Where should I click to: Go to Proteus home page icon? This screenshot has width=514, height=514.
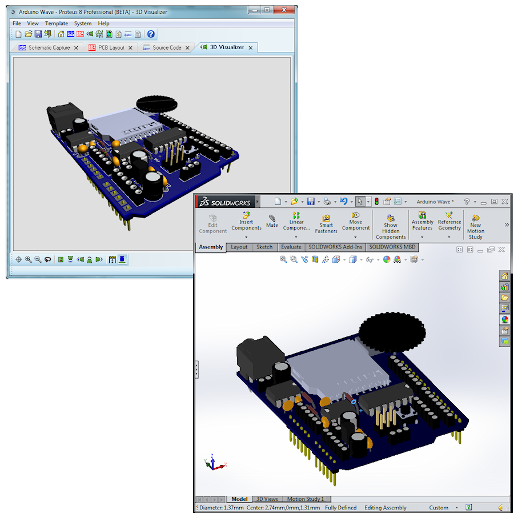coord(61,34)
